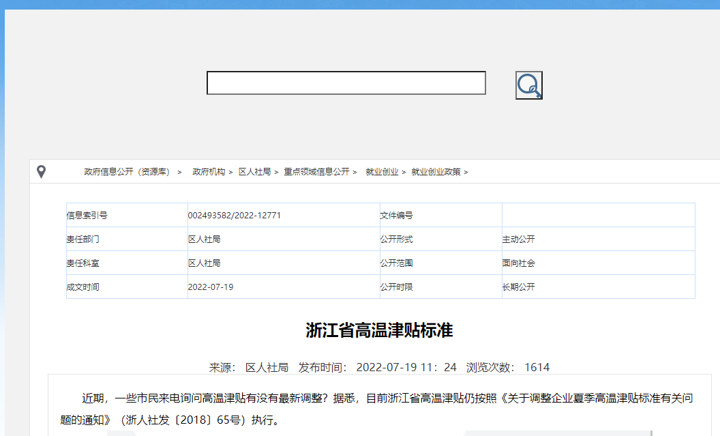Click index number 002493582/2022-12771
Image resolution: width=720 pixels, height=436 pixels.
[x=235, y=216]
